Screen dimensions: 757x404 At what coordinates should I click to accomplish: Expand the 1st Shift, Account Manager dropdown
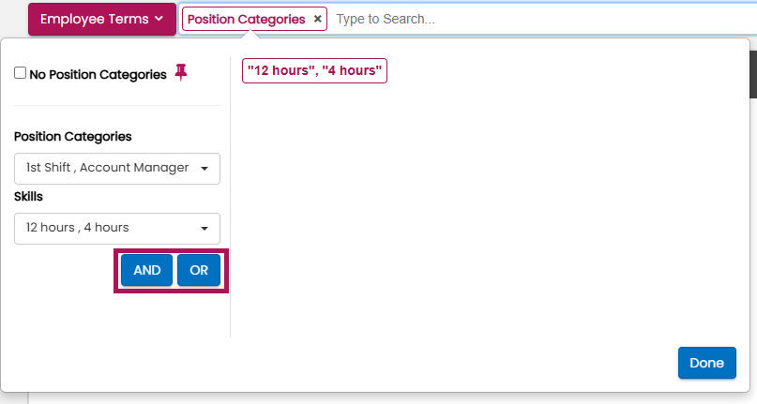click(116, 169)
